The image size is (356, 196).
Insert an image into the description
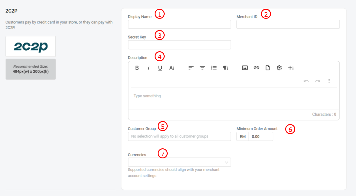coord(245,68)
